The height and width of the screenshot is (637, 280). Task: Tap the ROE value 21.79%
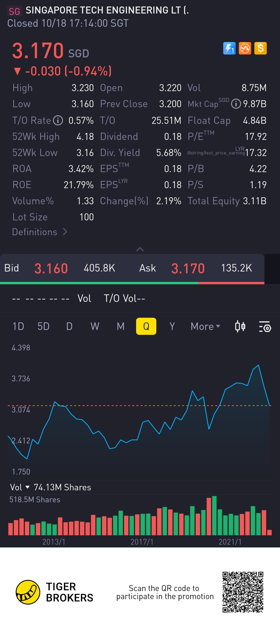coord(79,185)
